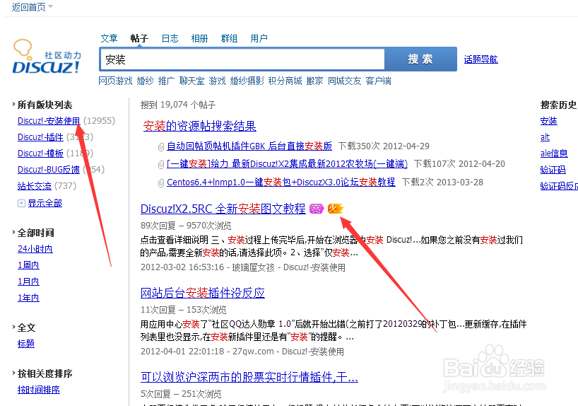Filter results to 1年内
Image resolution: width=578 pixels, height=406 pixels.
(28, 298)
